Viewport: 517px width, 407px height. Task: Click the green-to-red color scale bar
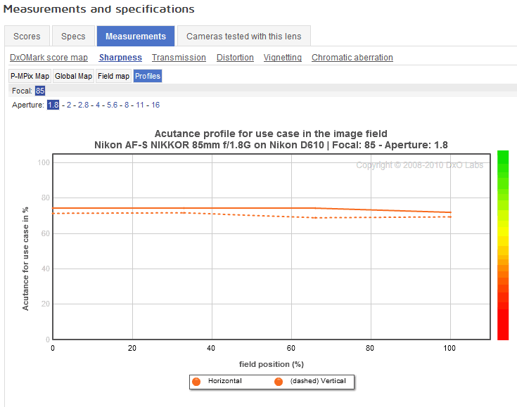(502, 245)
